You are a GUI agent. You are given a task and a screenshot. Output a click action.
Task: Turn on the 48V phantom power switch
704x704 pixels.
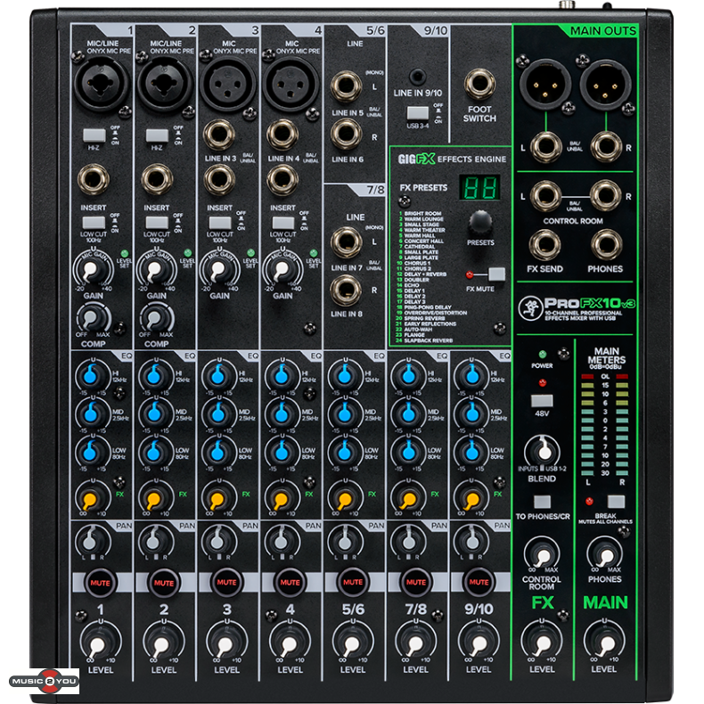542,400
